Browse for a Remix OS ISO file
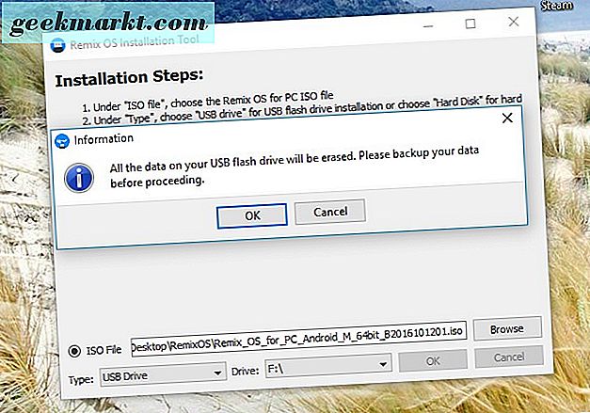Viewport: 590px width, 413px height. click(507, 328)
